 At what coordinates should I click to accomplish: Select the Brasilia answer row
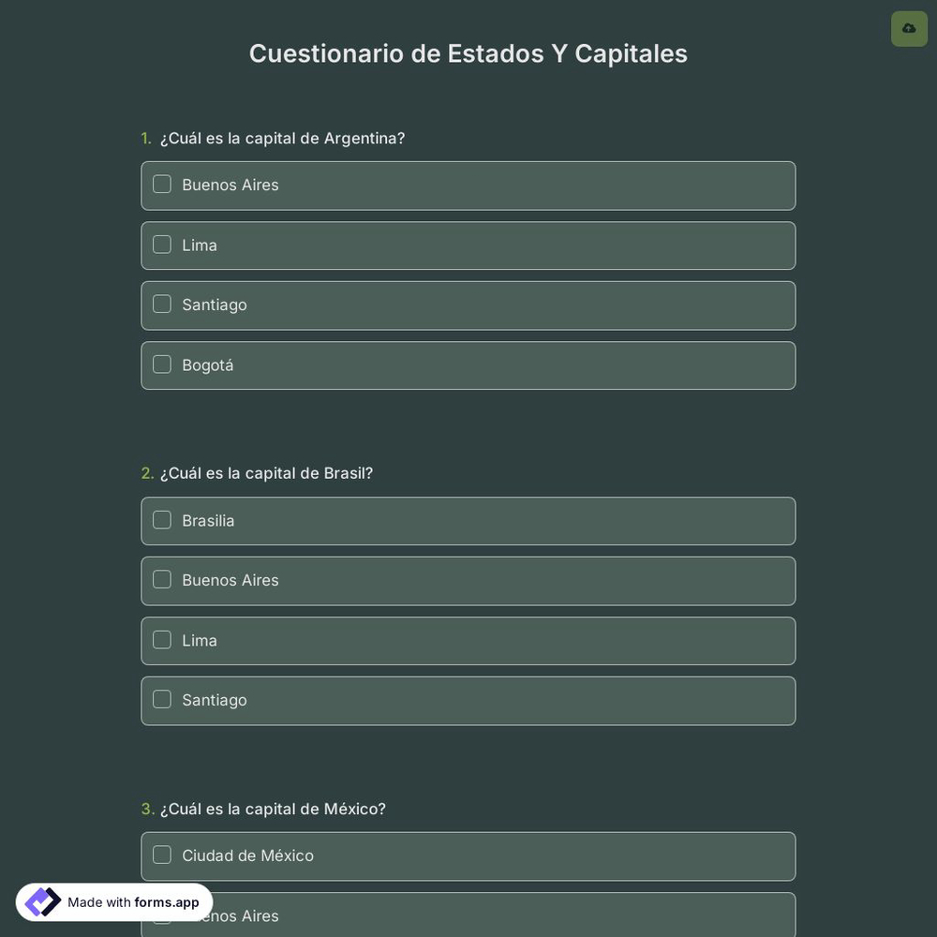tap(468, 520)
